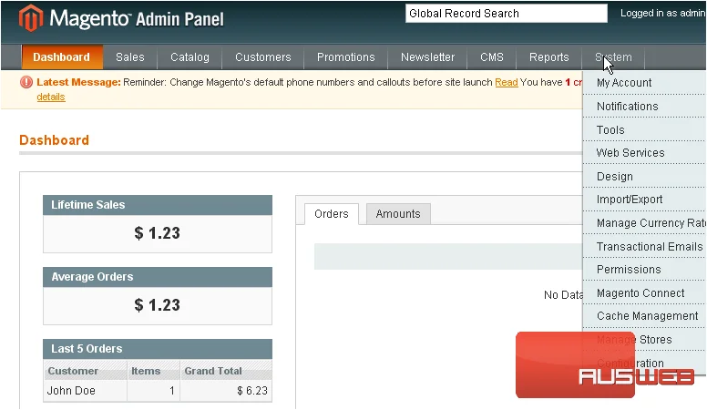707x410 pixels.
Task: Click the Last 5 Orders heading
Action: click(x=87, y=349)
